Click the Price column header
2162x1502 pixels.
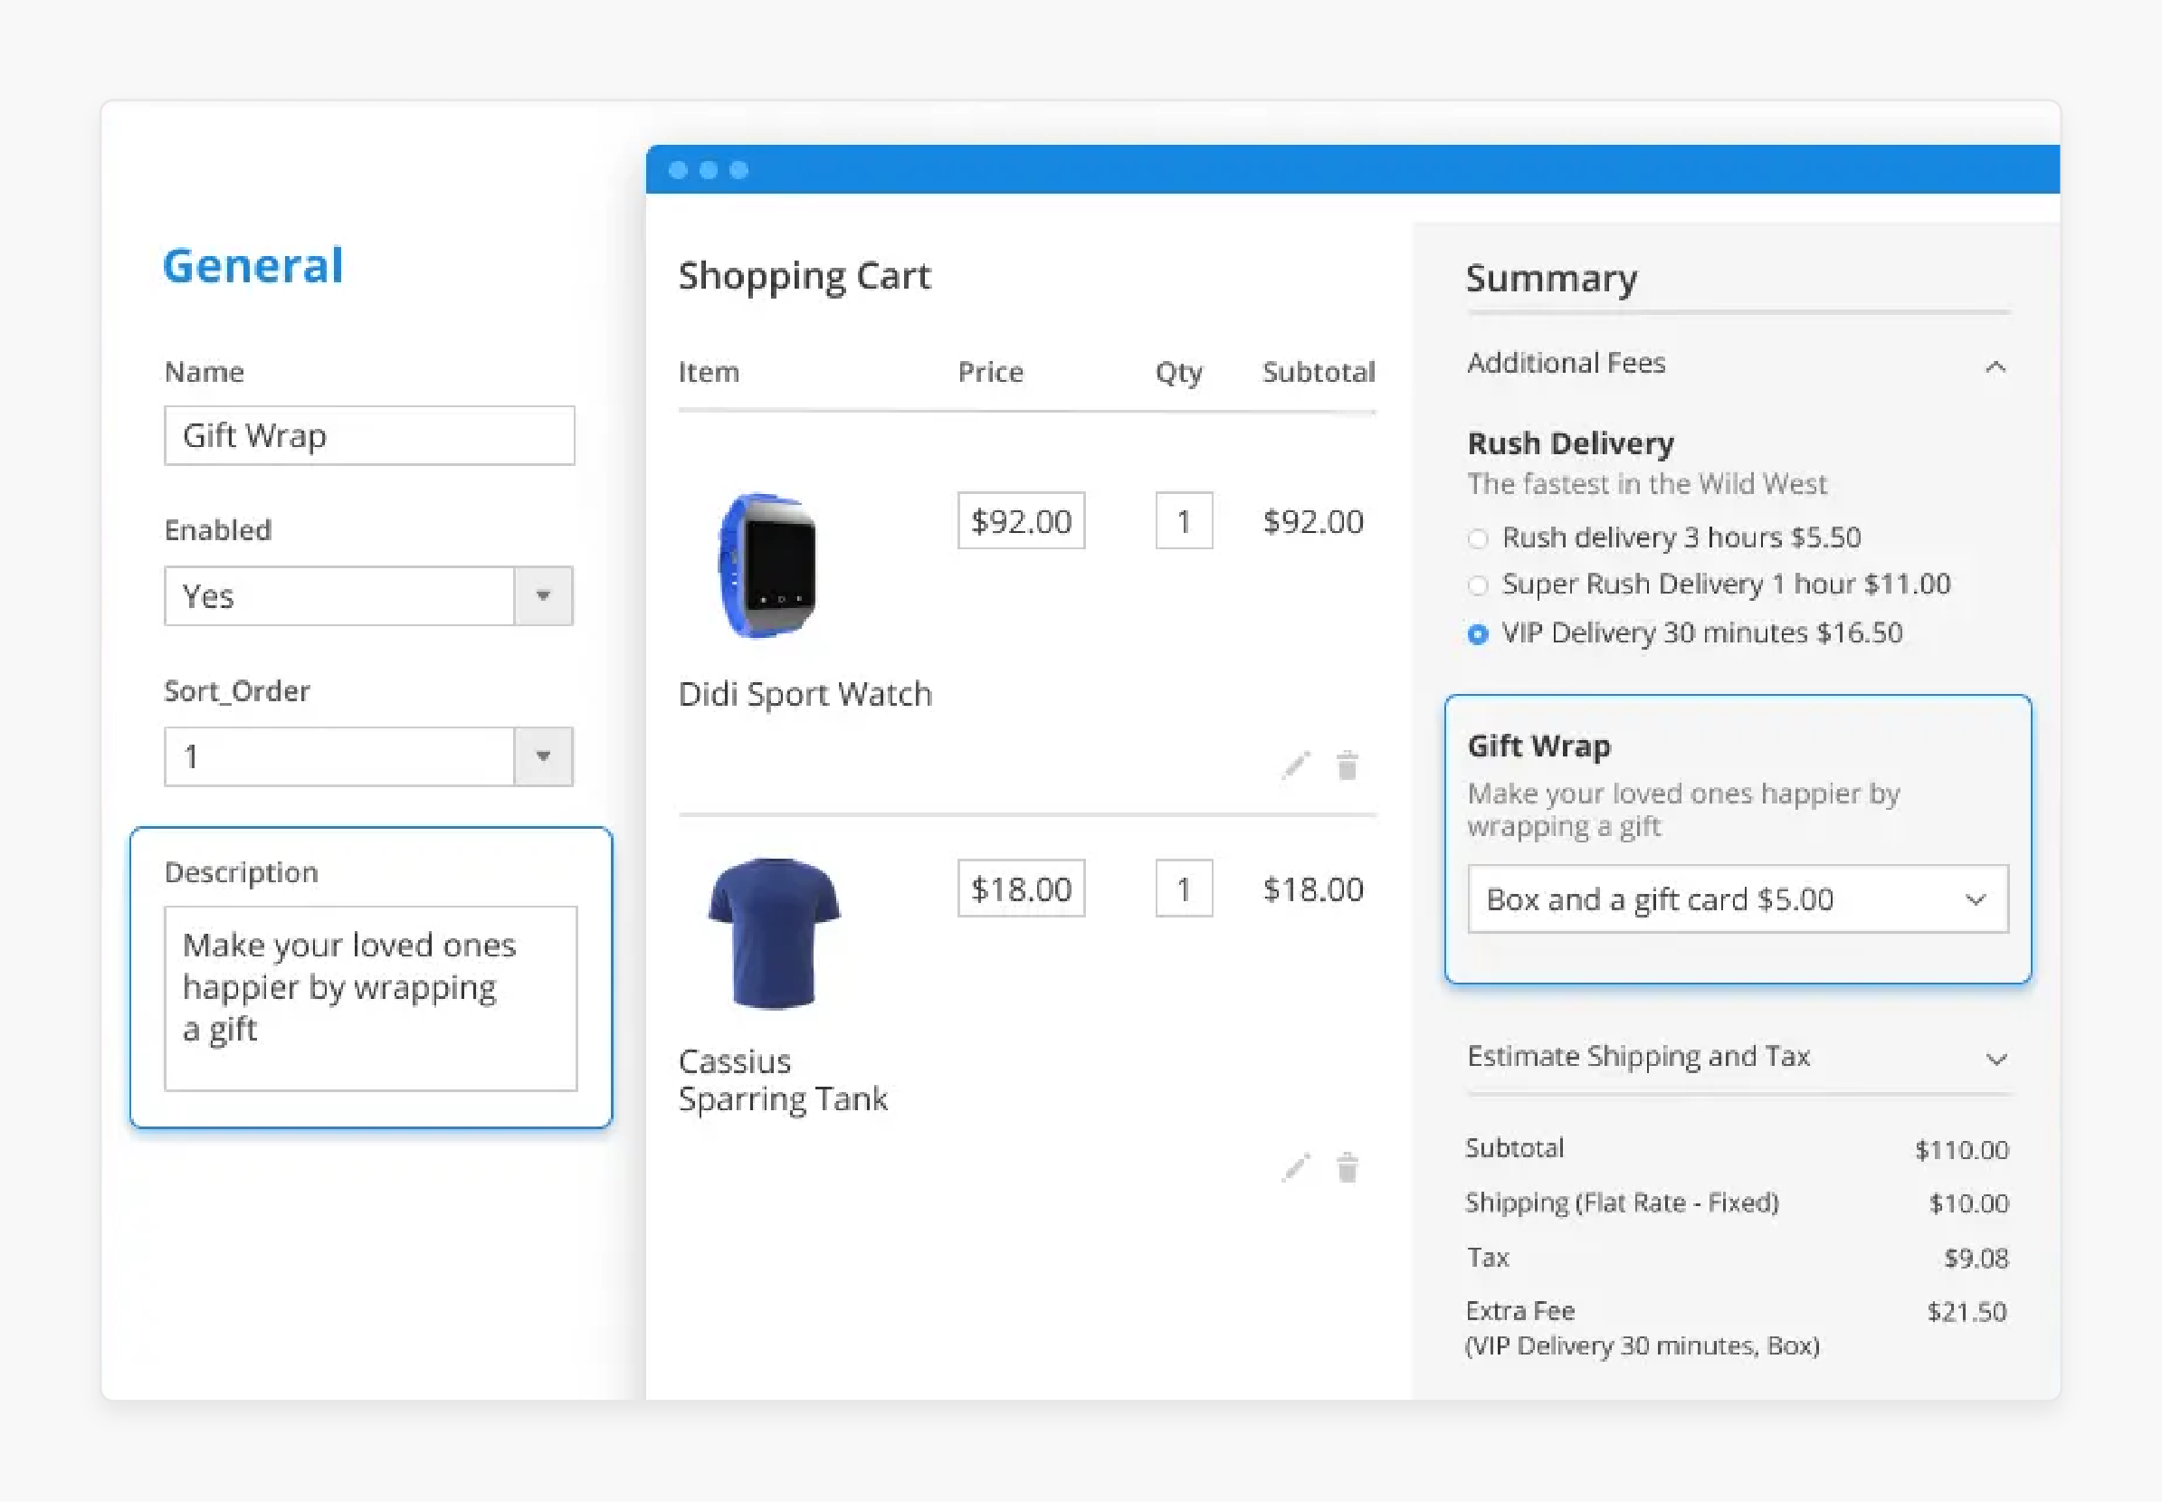click(990, 372)
